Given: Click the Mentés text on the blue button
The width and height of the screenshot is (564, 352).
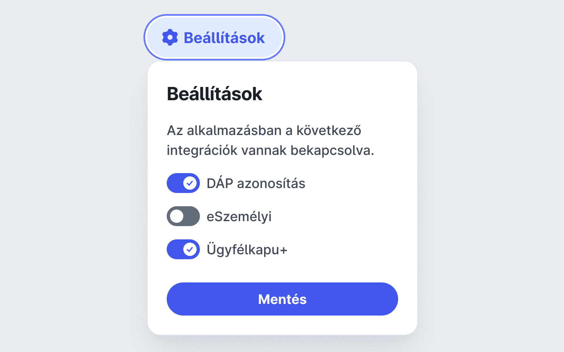Looking at the screenshot, I should pyautogui.click(x=282, y=299).
